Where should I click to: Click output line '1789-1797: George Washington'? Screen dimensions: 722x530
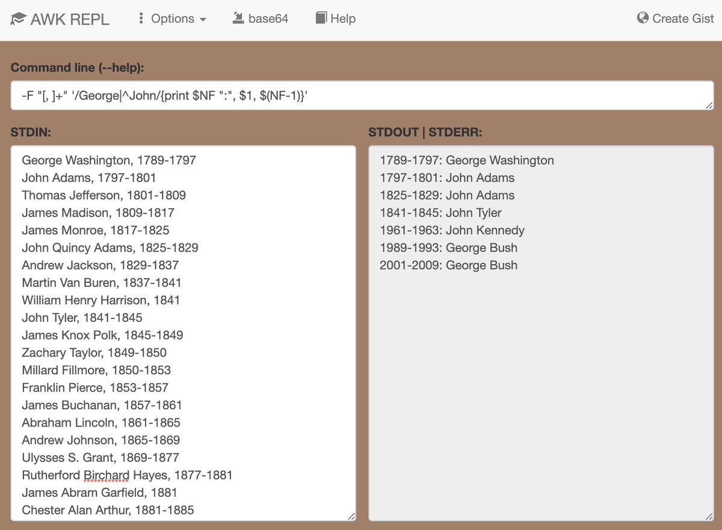click(467, 160)
